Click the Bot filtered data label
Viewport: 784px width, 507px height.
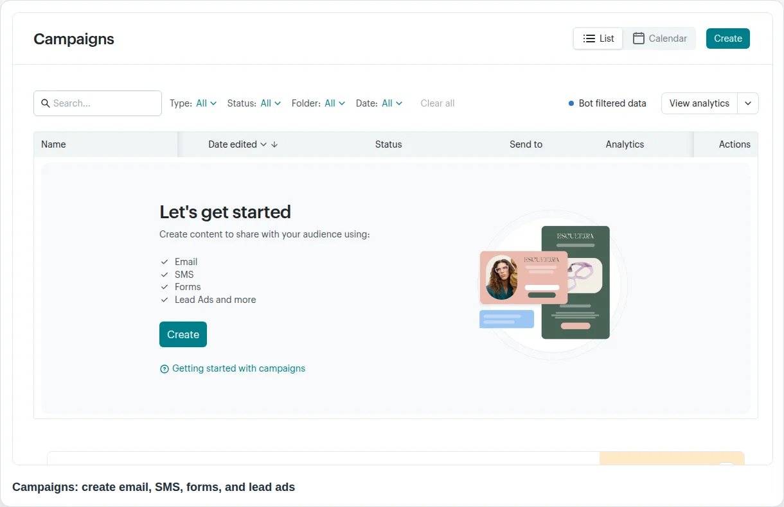pyautogui.click(x=612, y=103)
